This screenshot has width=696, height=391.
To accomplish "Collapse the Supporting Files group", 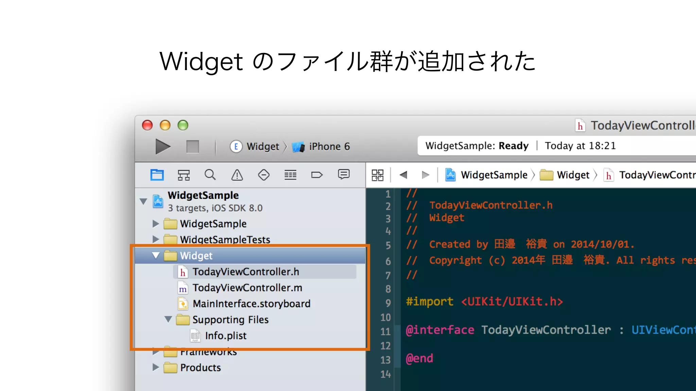I will tap(168, 319).
